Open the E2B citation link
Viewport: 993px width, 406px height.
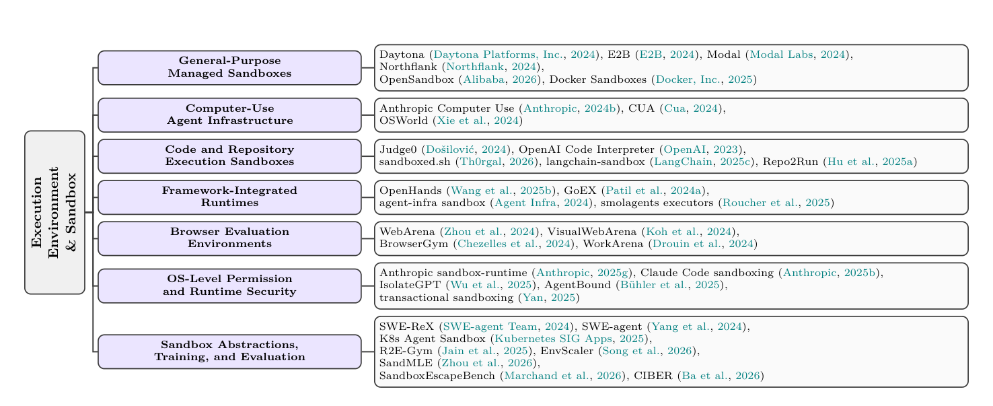pyautogui.click(x=651, y=55)
